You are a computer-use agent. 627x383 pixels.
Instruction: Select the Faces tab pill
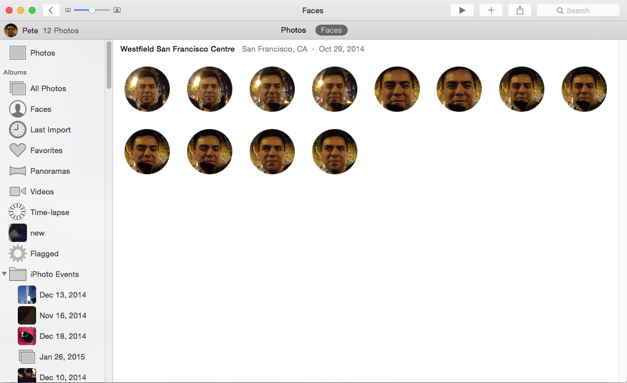pyautogui.click(x=332, y=30)
